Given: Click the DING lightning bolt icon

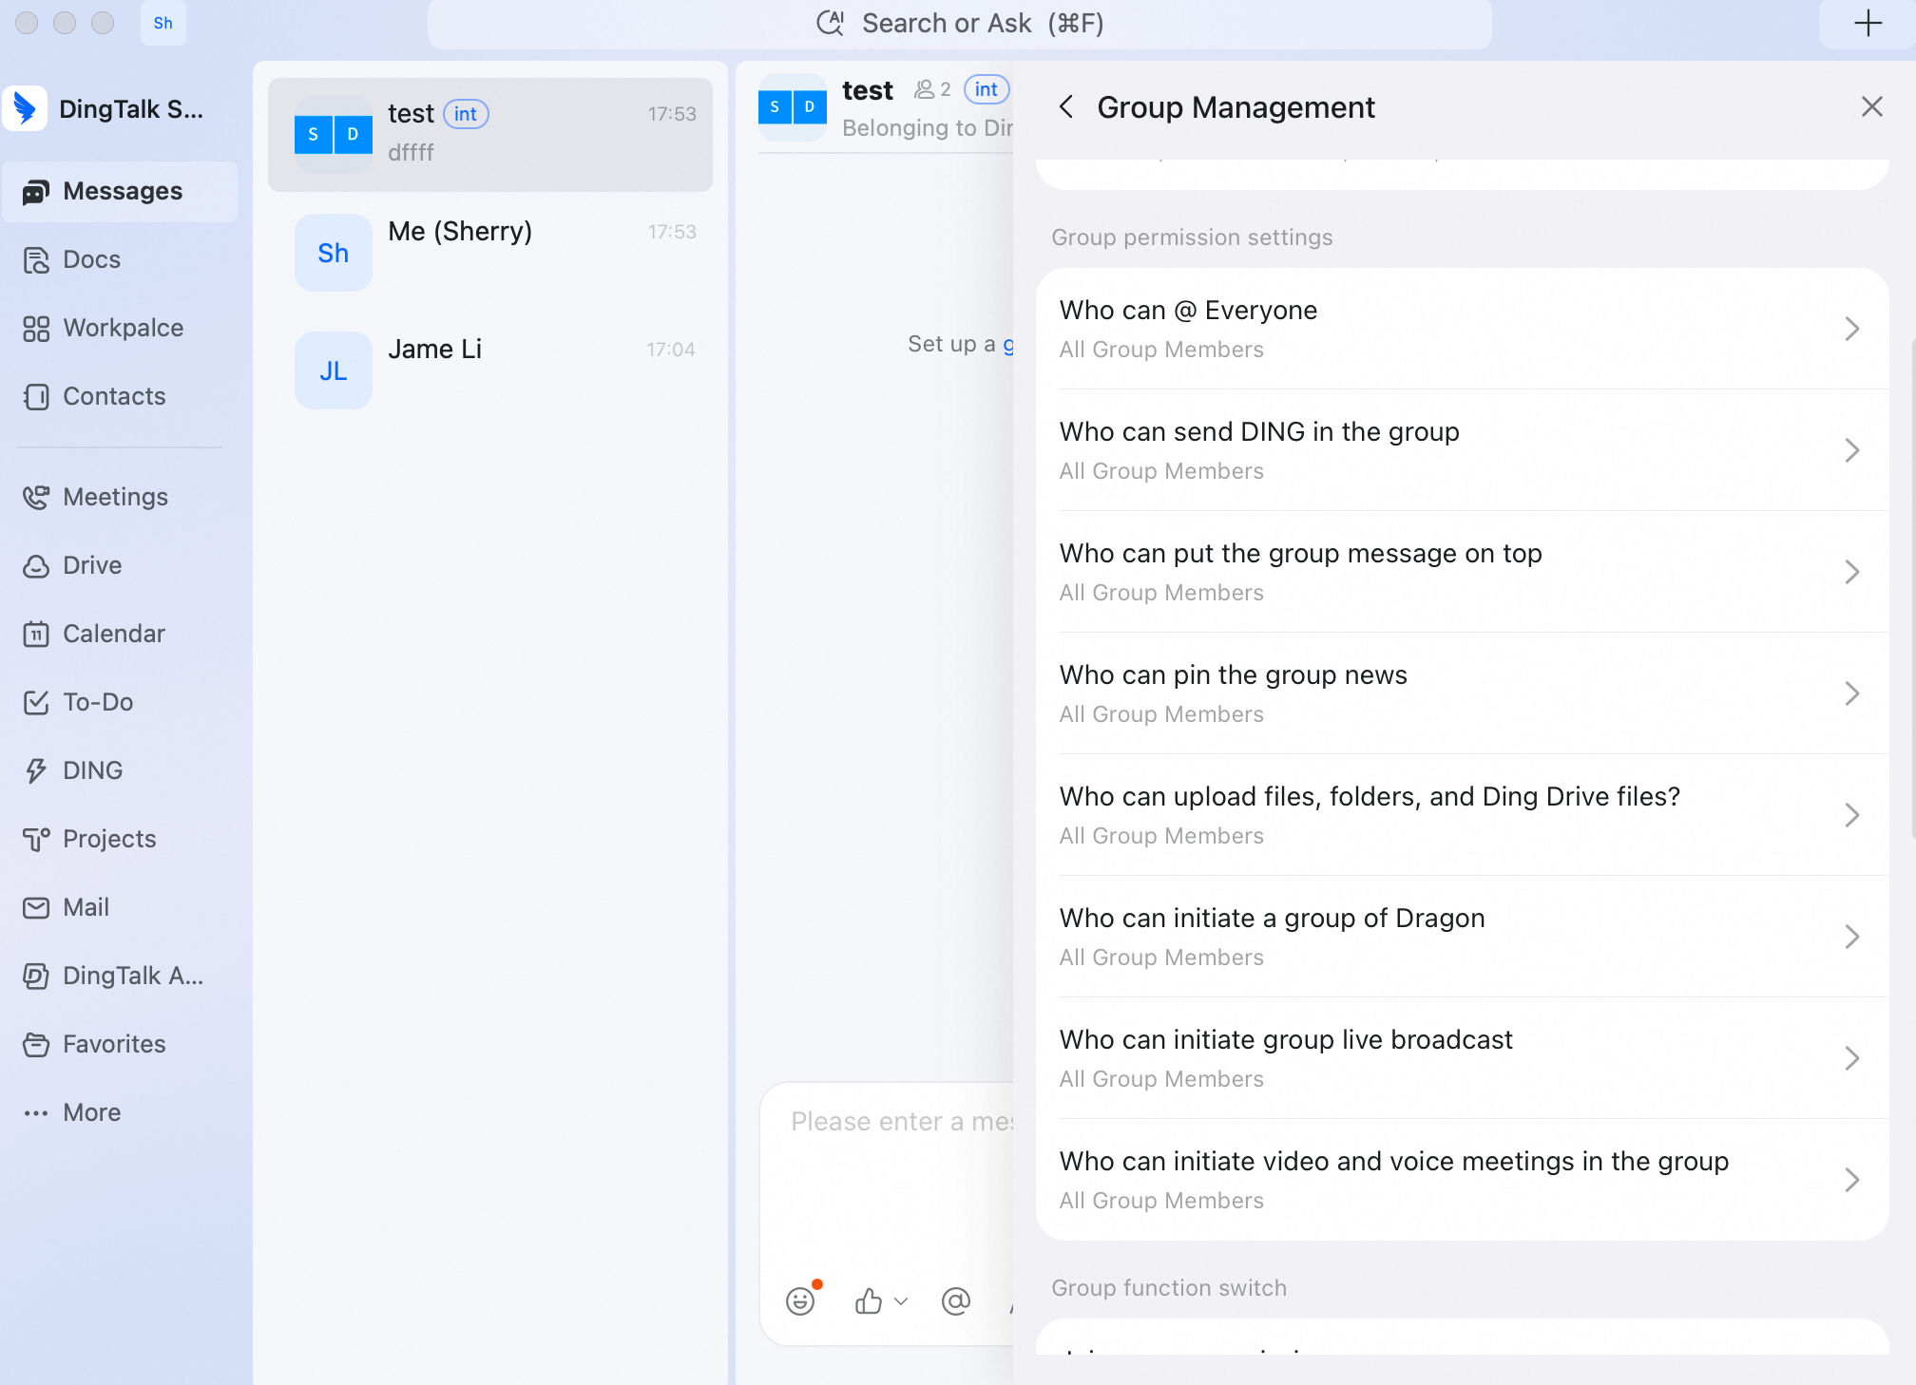Looking at the screenshot, I should (x=36, y=770).
